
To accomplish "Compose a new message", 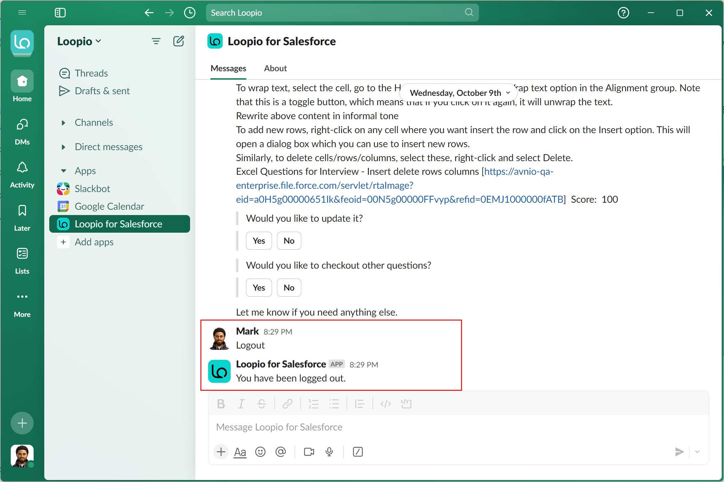I will coord(179,41).
